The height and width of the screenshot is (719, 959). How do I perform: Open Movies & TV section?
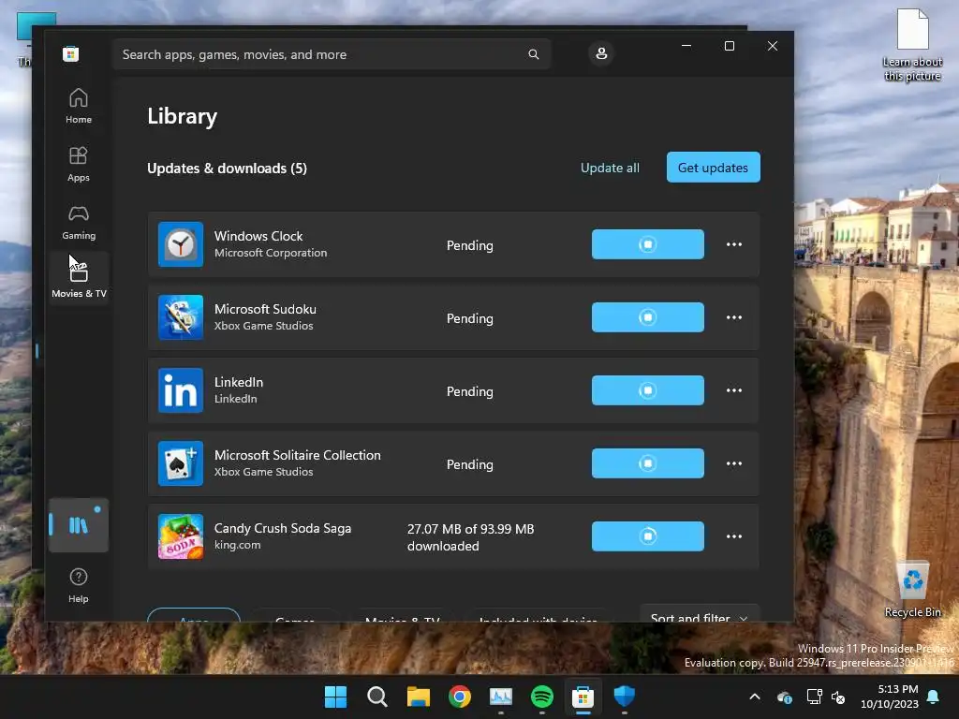(79, 279)
